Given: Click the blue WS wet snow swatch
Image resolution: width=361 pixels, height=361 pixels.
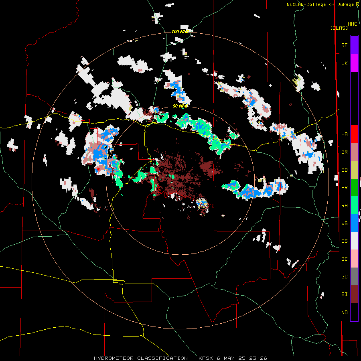Looking at the screenshot, I should click(x=354, y=223).
